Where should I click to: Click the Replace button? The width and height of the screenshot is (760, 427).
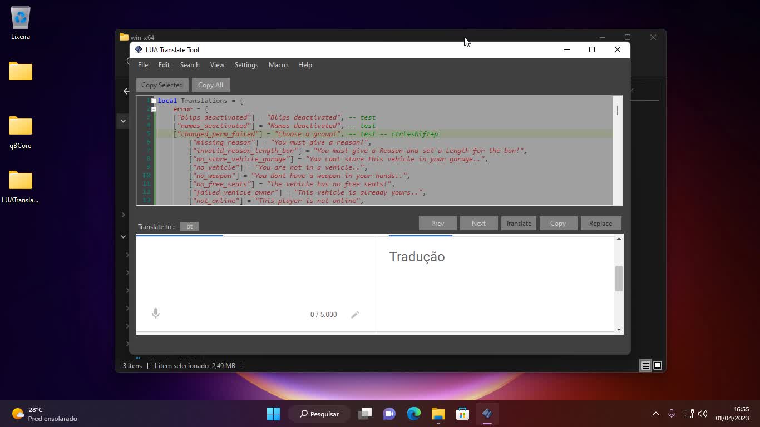click(x=600, y=224)
